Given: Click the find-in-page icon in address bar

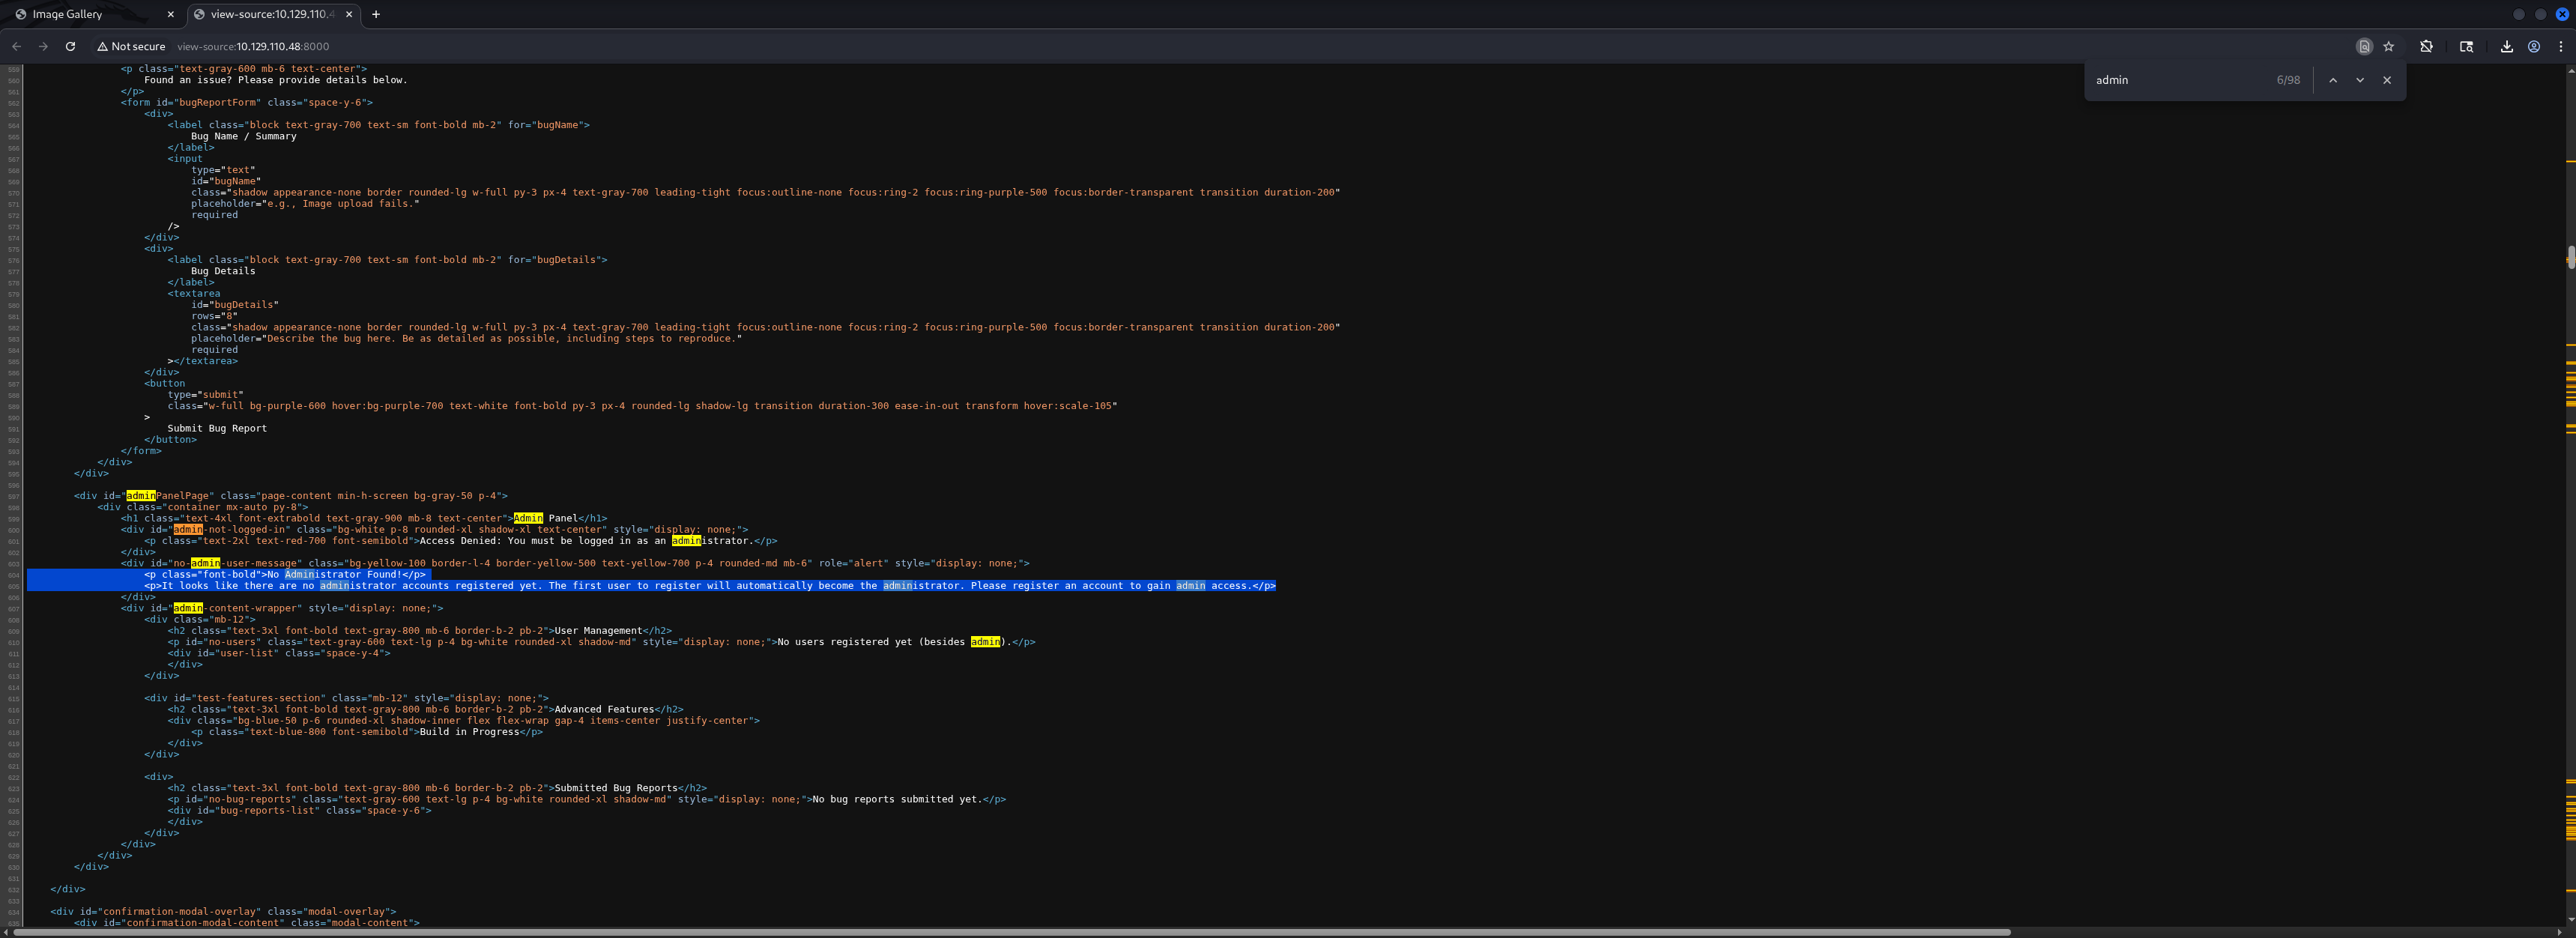Looking at the screenshot, I should click(x=2364, y=46).
